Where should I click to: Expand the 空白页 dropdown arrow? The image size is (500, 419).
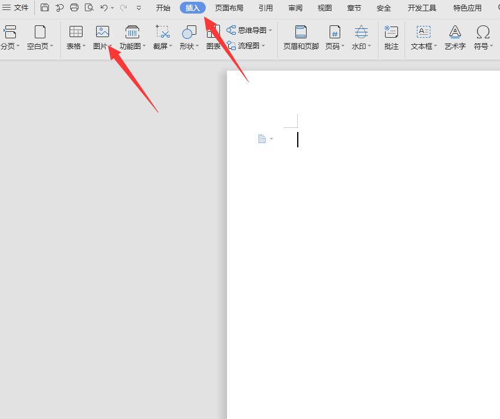coord(51,46)
